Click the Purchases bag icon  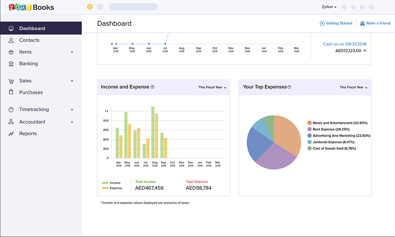tap(11, 92)
